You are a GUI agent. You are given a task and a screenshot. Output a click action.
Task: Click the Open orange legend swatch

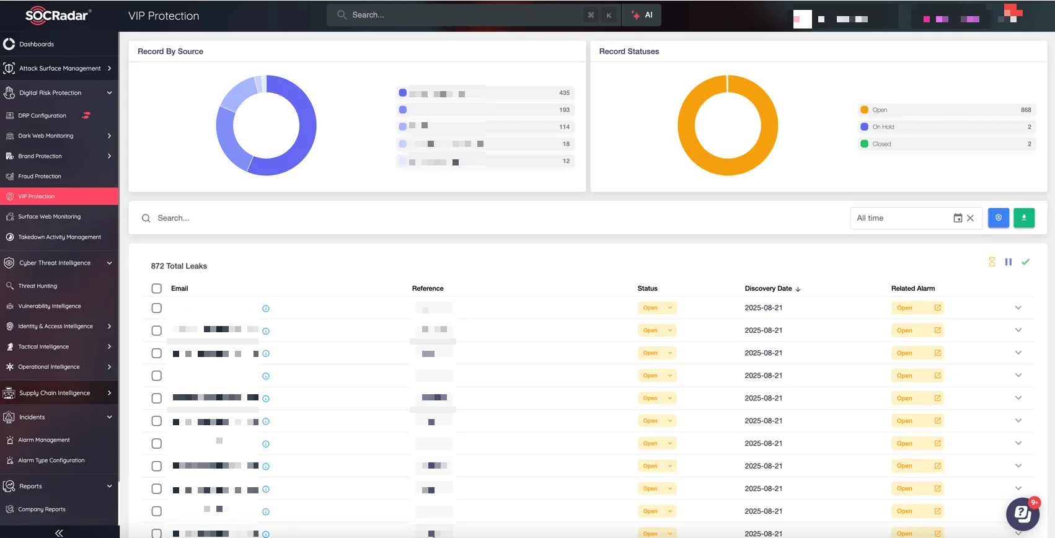click(864, 110)
